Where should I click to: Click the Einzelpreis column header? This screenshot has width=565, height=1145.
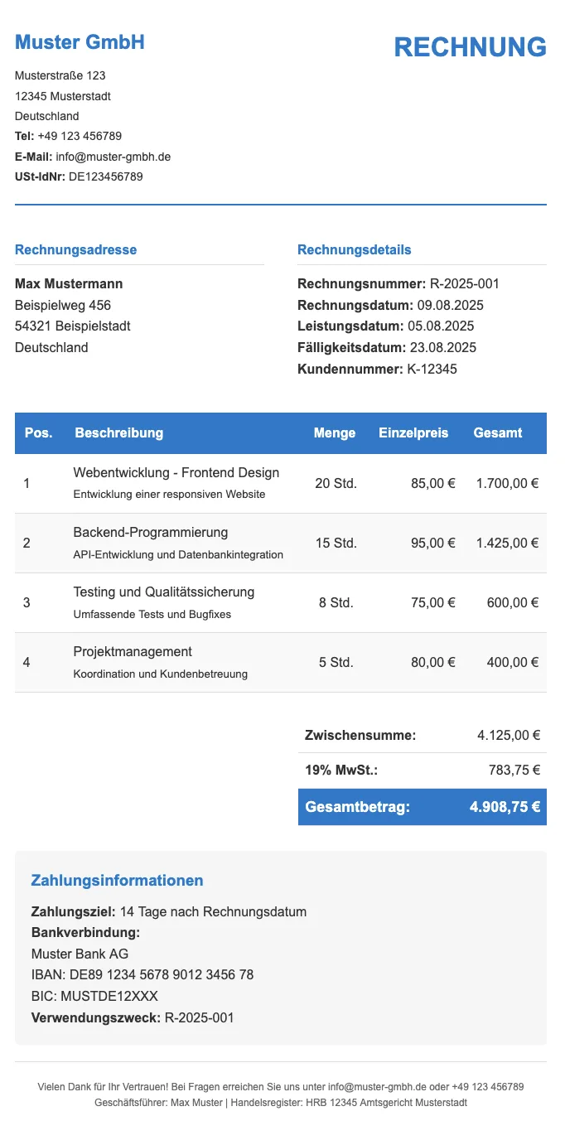pyautogui.click(x=413, y=432)
